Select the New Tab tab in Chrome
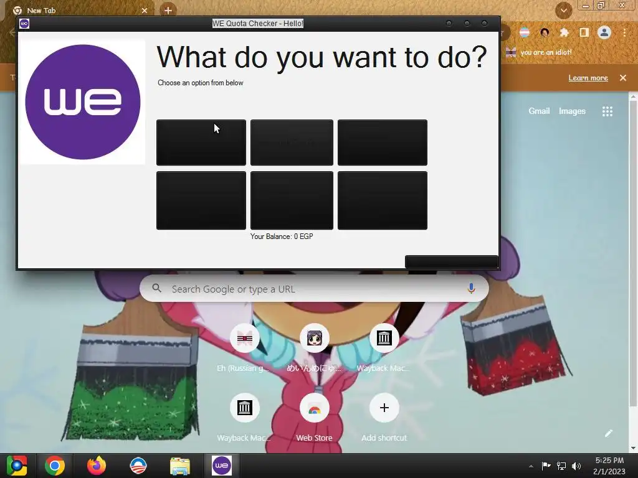 [x=80, y=11]
